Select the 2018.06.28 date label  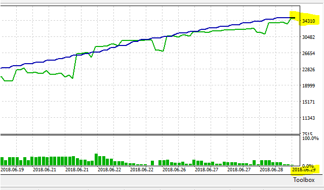pos(271,170)
